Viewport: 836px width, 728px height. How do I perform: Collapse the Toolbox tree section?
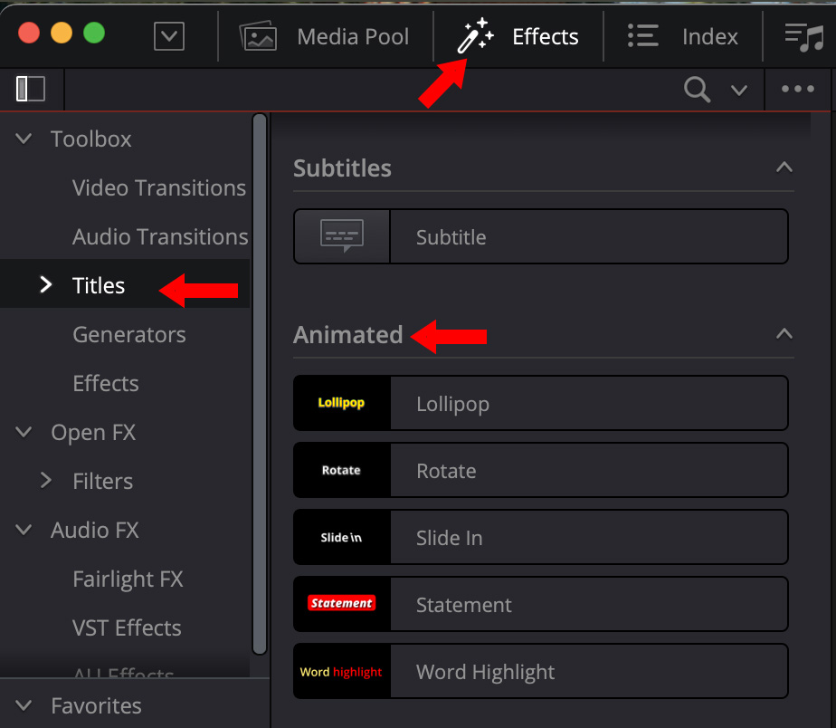tap(24, 139)
